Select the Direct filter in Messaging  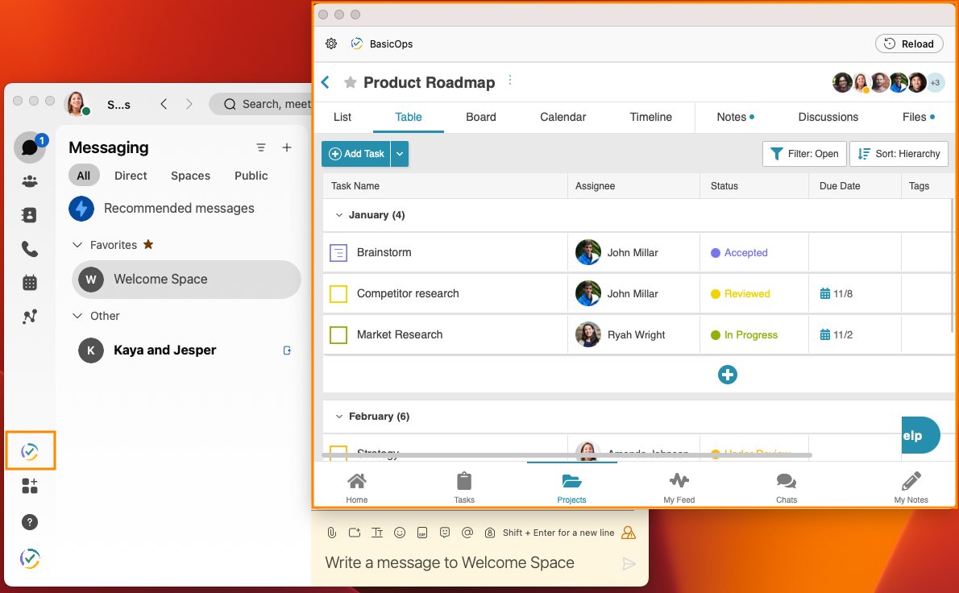pyautogui.click(x=131, y=176)
